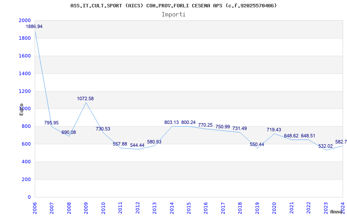347x216 pixels.
Task: Click the 648.62 value label
Action: click(291, 136)
